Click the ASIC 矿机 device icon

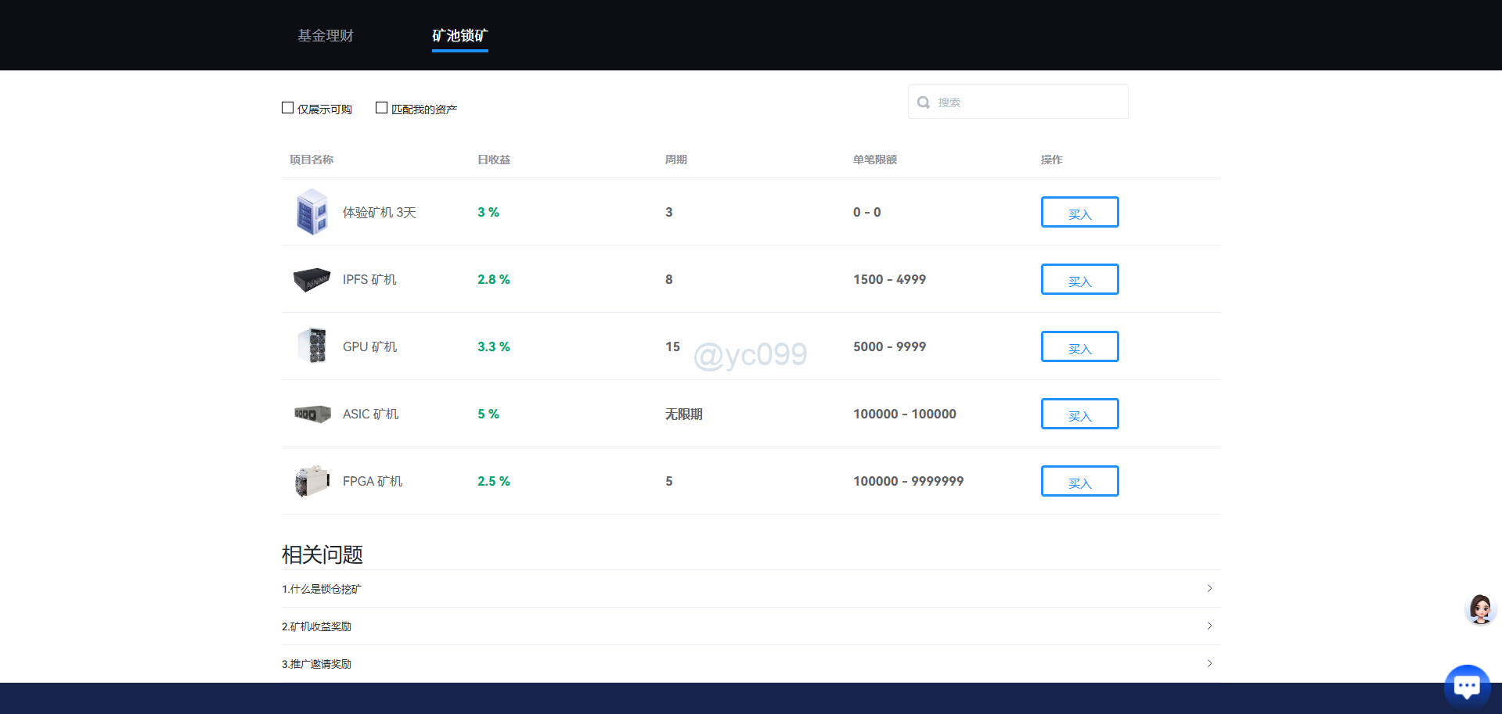(x=312, y=414)
